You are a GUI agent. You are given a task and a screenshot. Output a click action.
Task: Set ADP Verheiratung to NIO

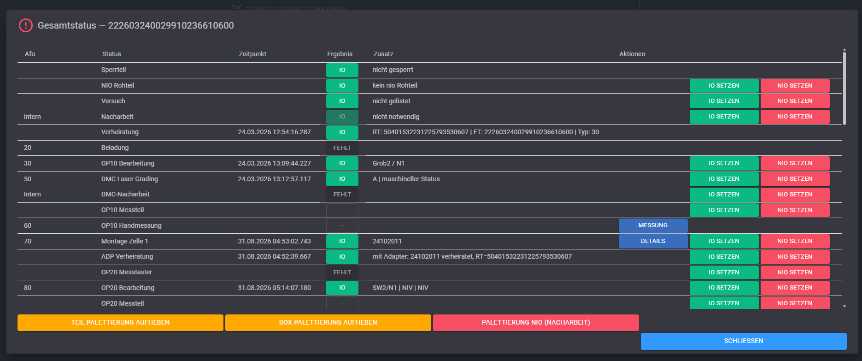tap(795, 257)
